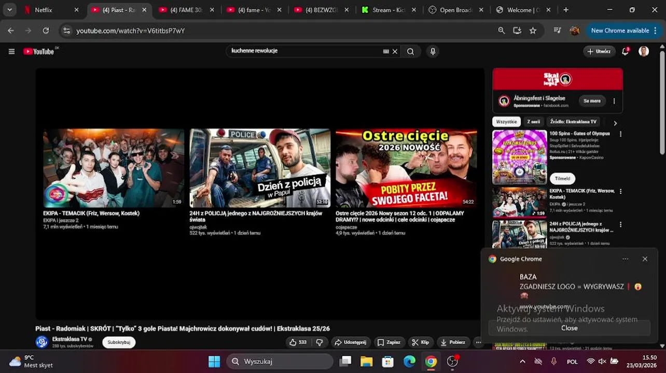Screen dimensions: 666x373
Task: Open more options in Chrome notification
Action: [x=626, y=259]
